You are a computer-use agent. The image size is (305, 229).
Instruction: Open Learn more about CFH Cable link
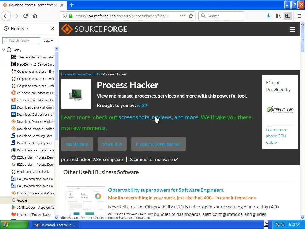pyautogui.click(x=277, y=136)
